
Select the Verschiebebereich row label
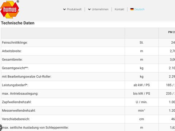(x=16, y=119)
